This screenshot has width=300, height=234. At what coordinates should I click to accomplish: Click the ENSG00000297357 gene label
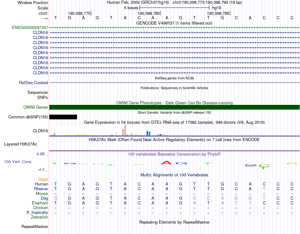pyautogui.click(x=30, y=27)
